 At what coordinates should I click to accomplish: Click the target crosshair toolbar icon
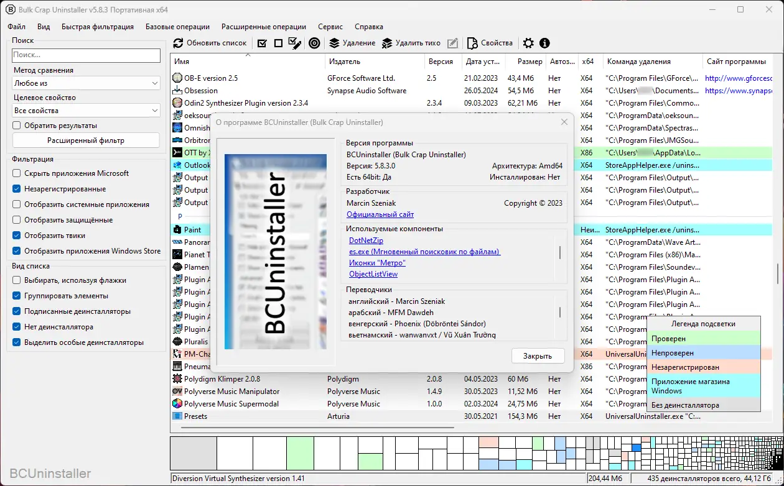click(314, 43)
